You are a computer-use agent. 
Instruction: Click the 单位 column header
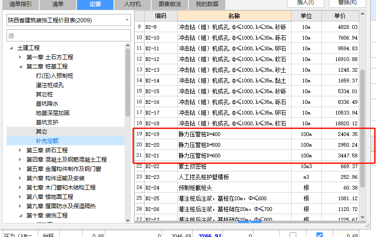pyautogui.click(x=306, y=16)
